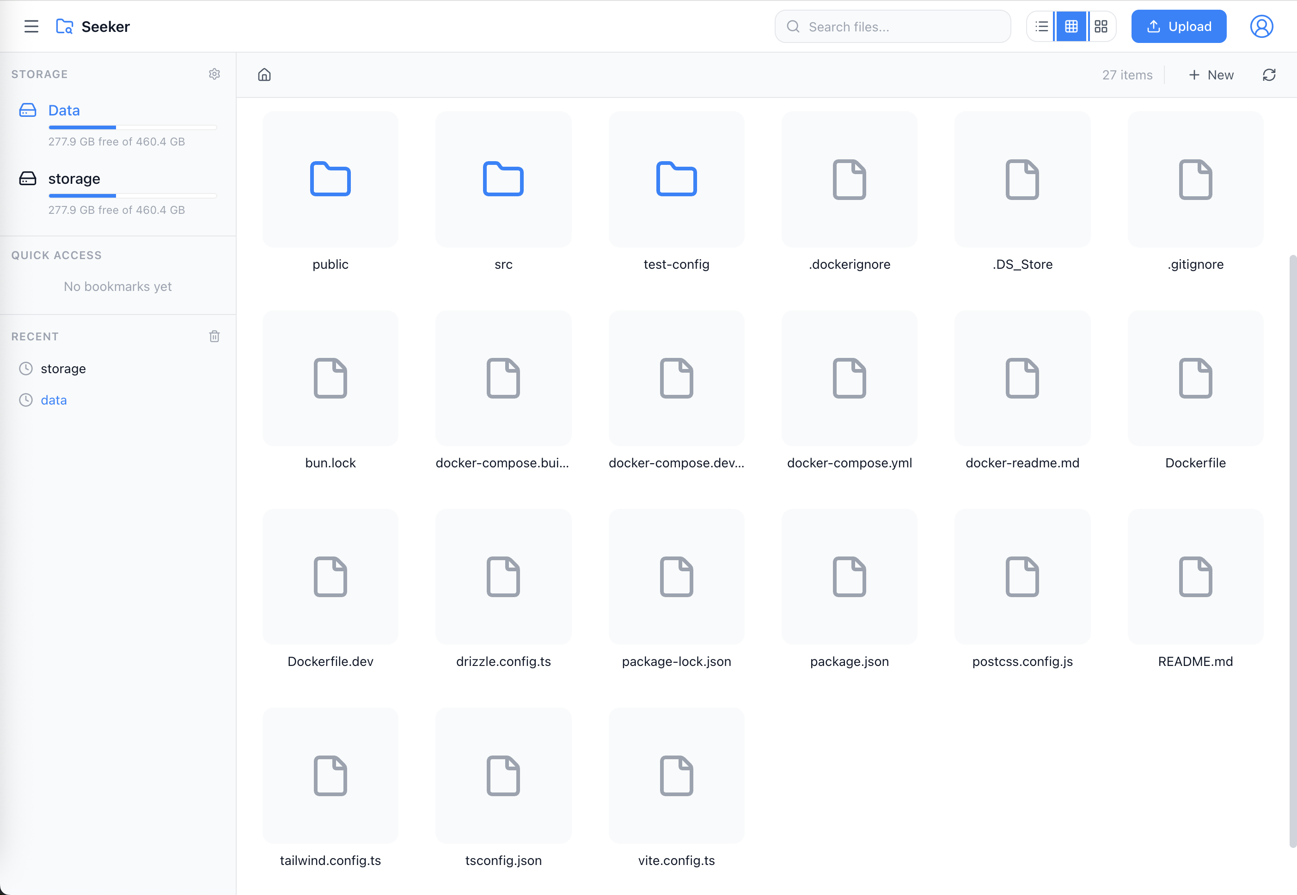Click the Data storage usage bar
Image resolution: width=1297 pixels, height=895 pixels.
point(133,128)
